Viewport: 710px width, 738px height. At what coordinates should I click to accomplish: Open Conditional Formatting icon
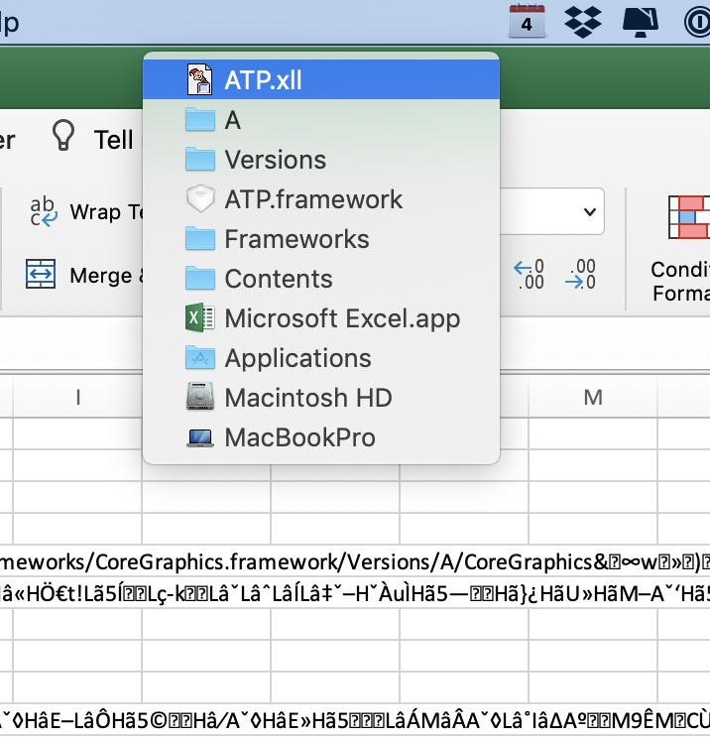[x=689, y=217]
